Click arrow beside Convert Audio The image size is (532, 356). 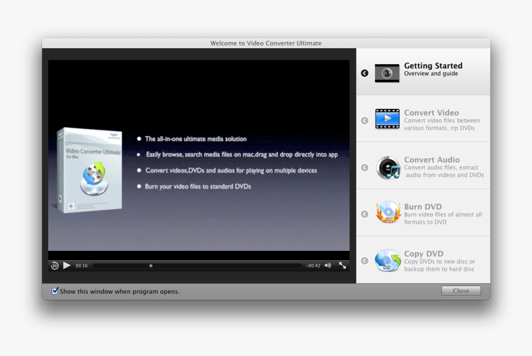click(364, 167)
